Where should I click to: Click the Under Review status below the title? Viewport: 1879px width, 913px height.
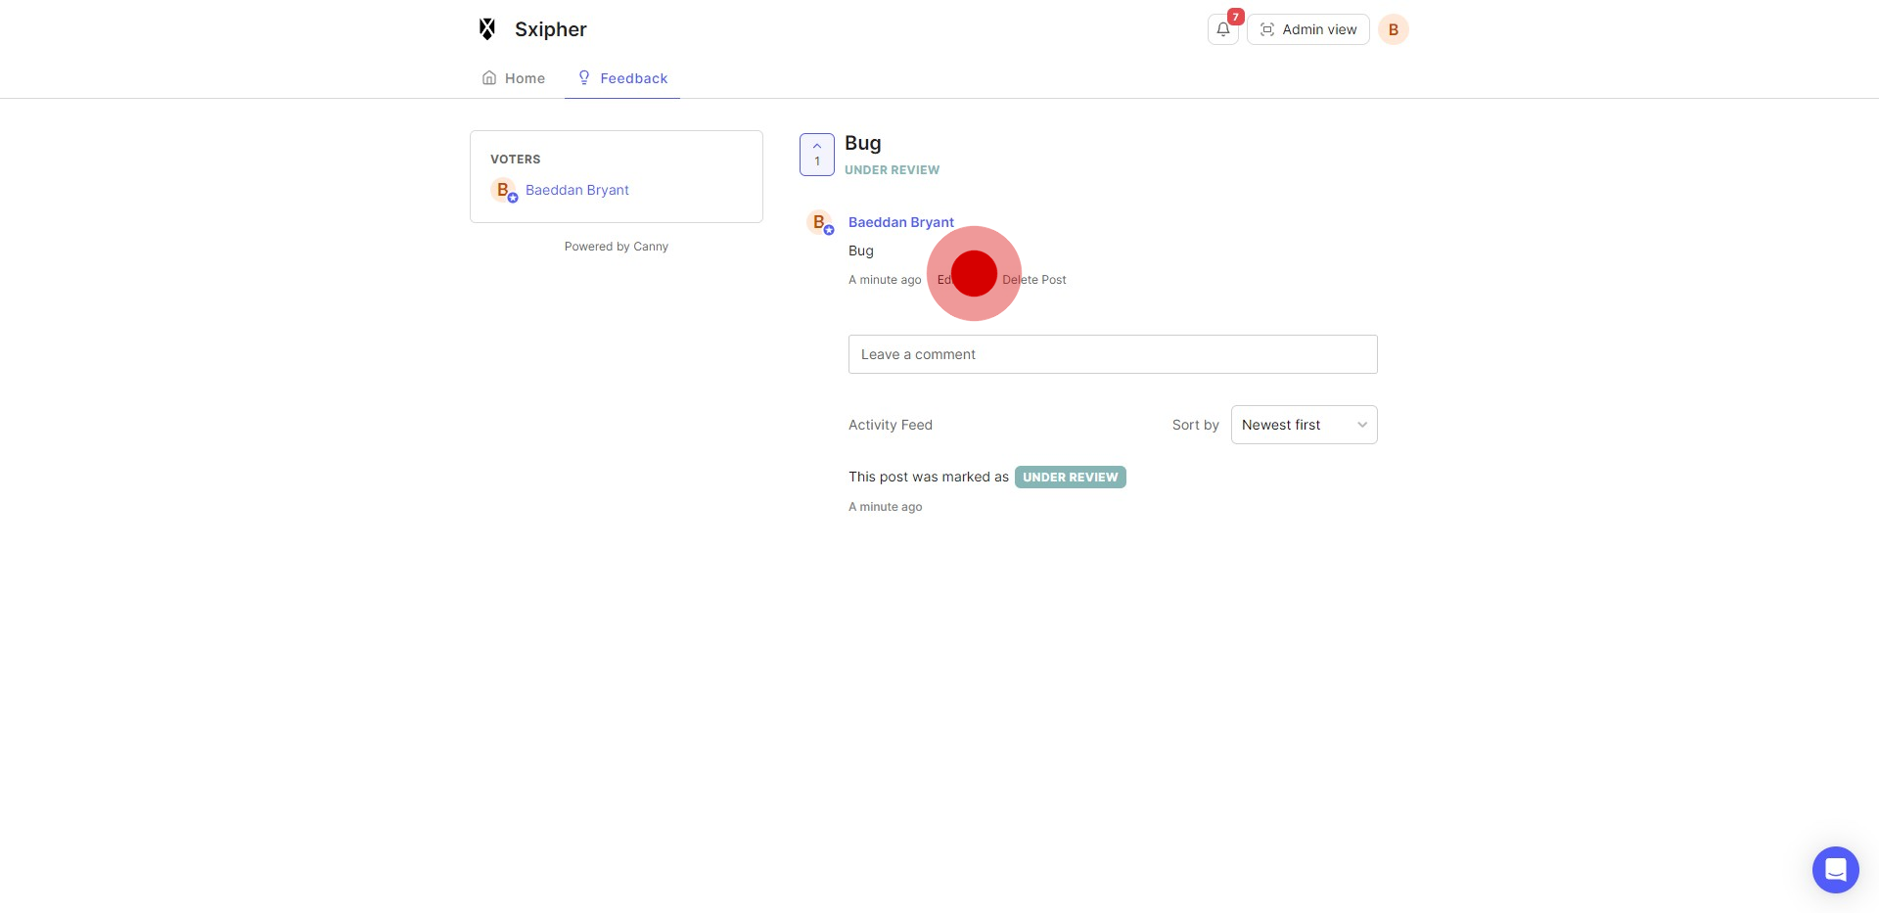(892, 170)
